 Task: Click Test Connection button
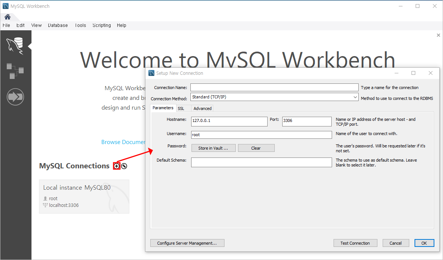355,243
